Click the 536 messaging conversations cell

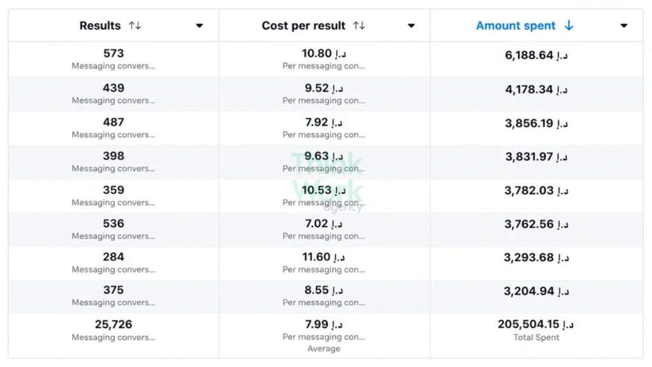113,230
